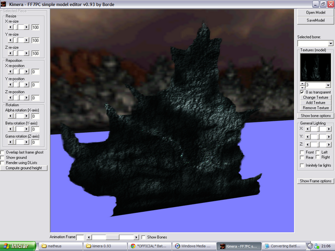Click right arrow of General Lighting Z scrollbar
The height and width of the screenshot is (251, 335).
click(329, 144)
